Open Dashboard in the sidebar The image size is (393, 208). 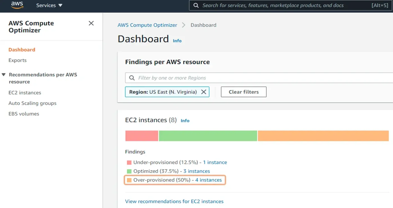click(x=22, y=50)
